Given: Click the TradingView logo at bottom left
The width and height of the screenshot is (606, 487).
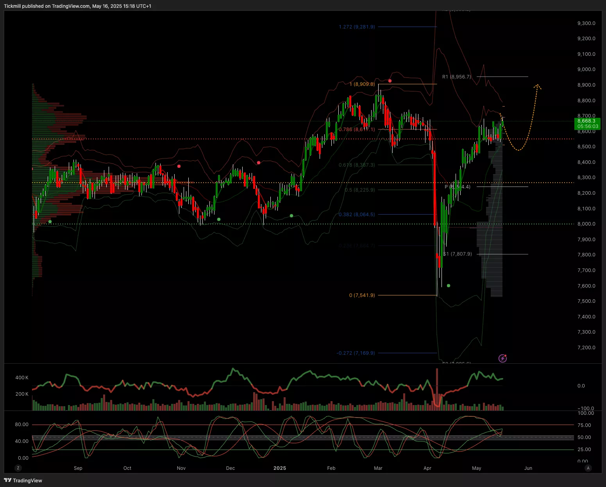Looking at the screenshot, I should click(x=23, y=480).
